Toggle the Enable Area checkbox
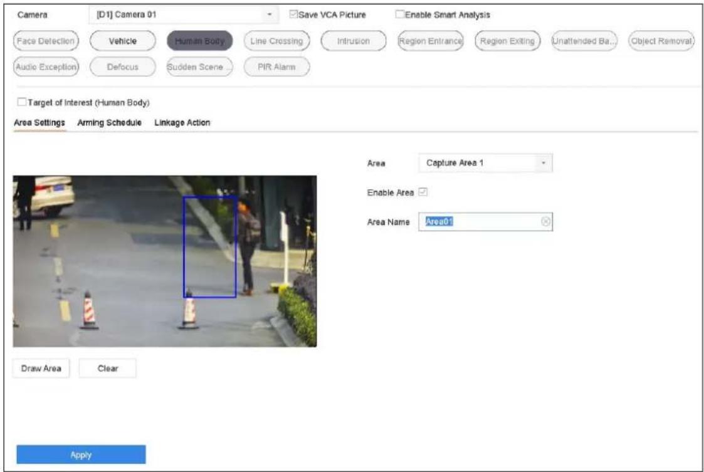This screenshot has height=472, width=704. click(423, 192)
